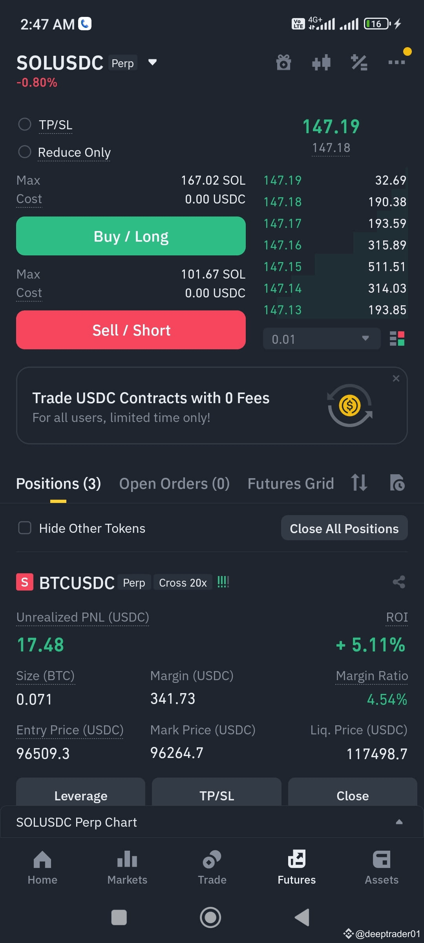Tap the sort positions arrows icon

coord(359,483)
